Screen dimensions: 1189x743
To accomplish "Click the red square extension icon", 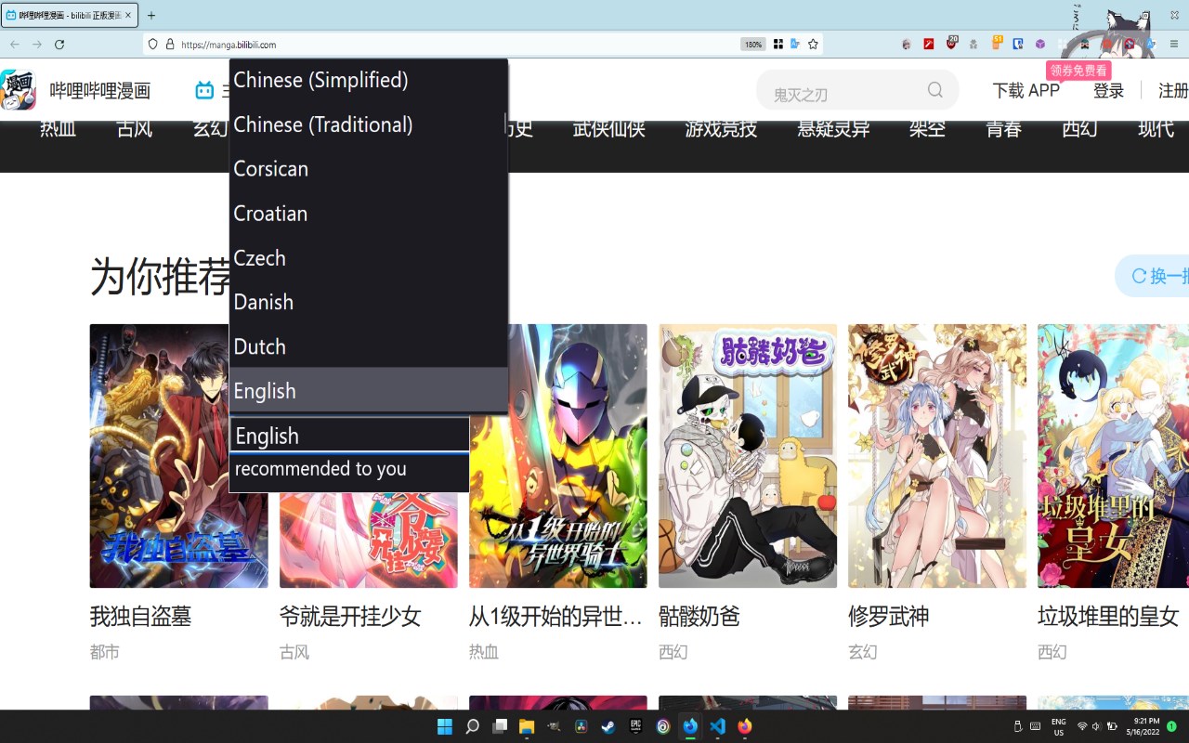I will 929,44.
